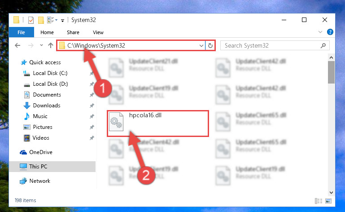Refresh the System32 folder view

[x=210, y=45]
